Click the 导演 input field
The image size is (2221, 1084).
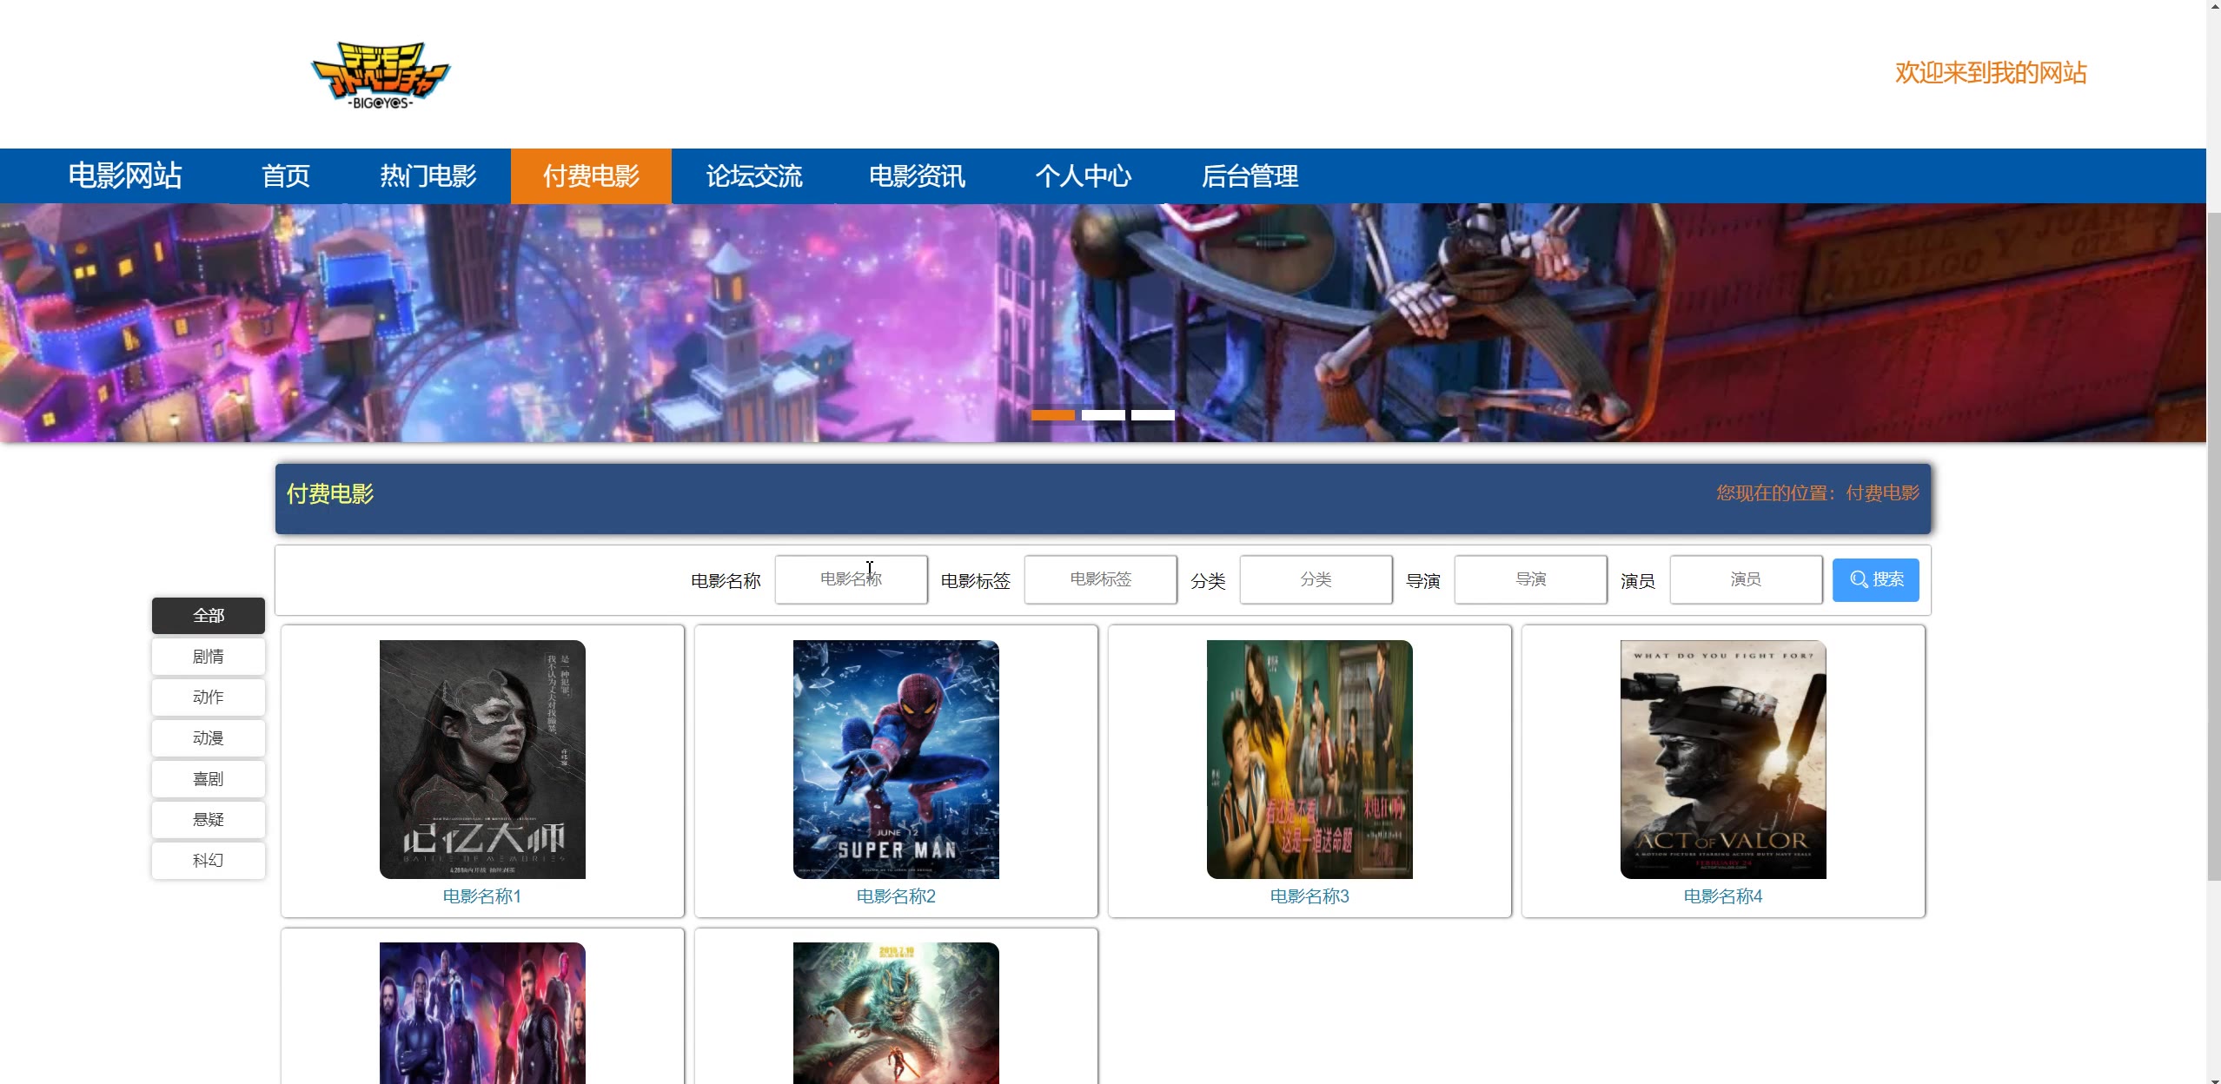pos(1529,579)
